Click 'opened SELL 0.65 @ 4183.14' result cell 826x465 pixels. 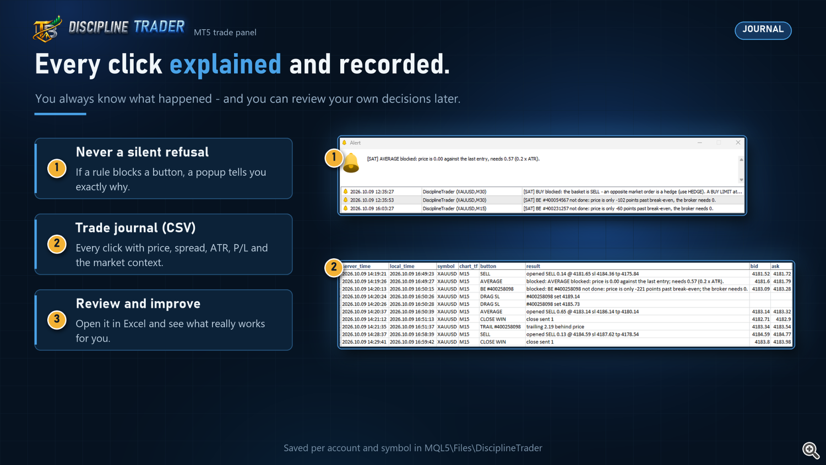pyautogui.click(x=583, y=312)
